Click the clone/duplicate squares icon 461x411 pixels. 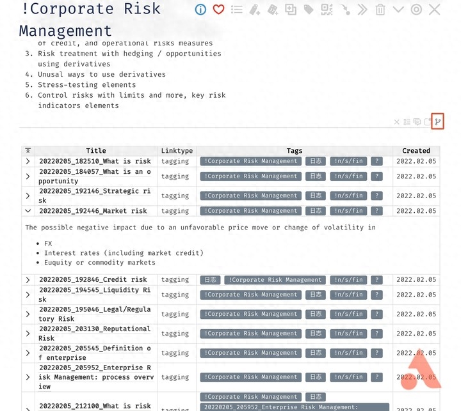(x=291, y=10)
